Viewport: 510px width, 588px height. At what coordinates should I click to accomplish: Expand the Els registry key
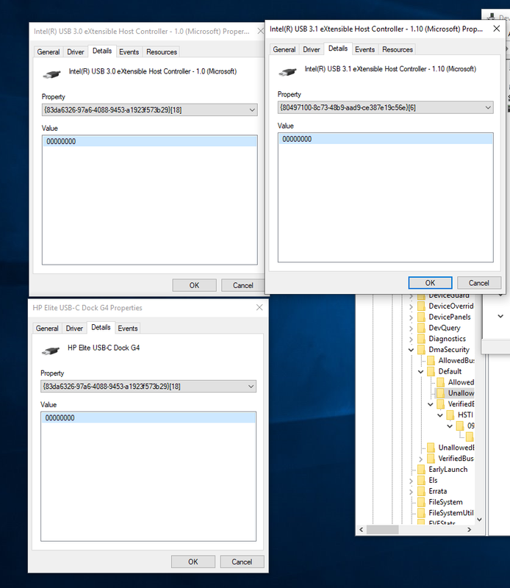[411, 481]
